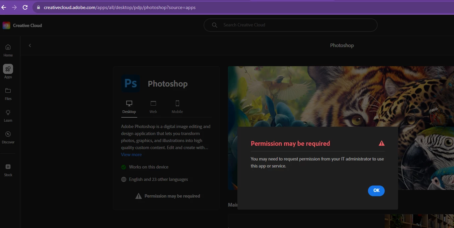This screenshot has height=228, width=454.
Task: Dismiss the dialog with OK
Action: [376, 191]
